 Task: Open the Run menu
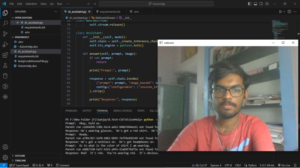[x=60, y=4]
